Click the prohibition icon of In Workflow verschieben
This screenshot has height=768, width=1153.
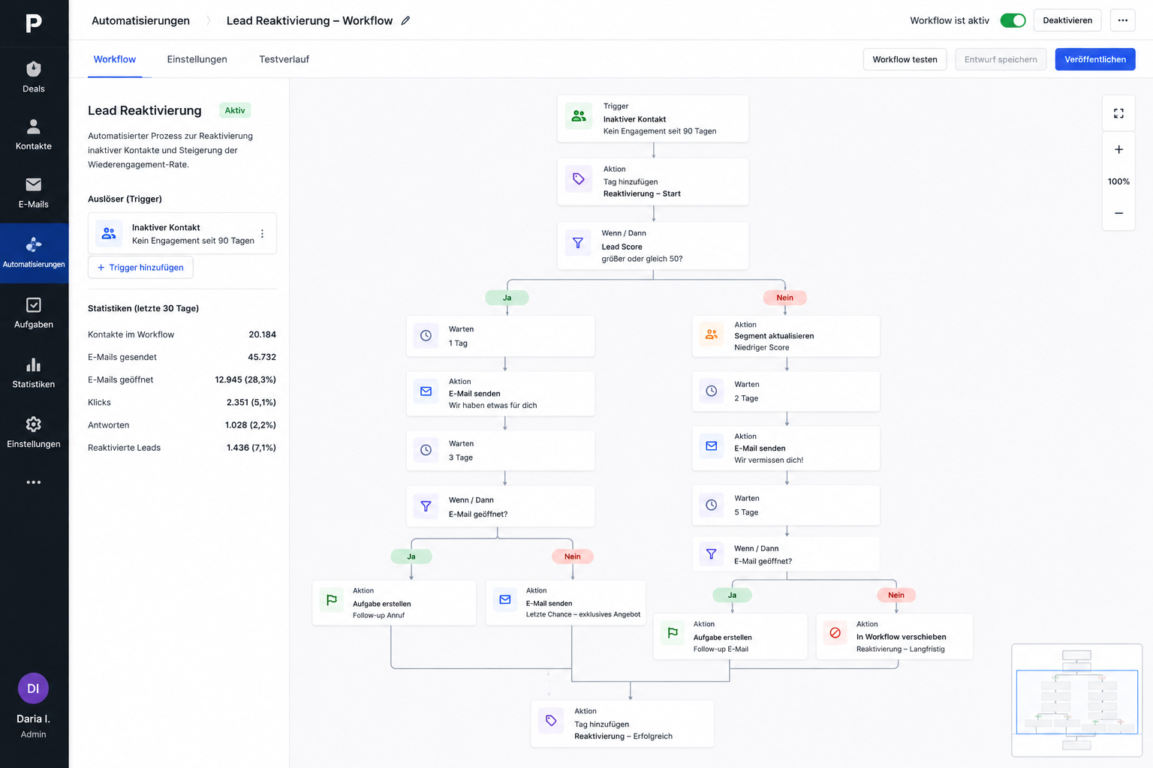pos(835,633)
